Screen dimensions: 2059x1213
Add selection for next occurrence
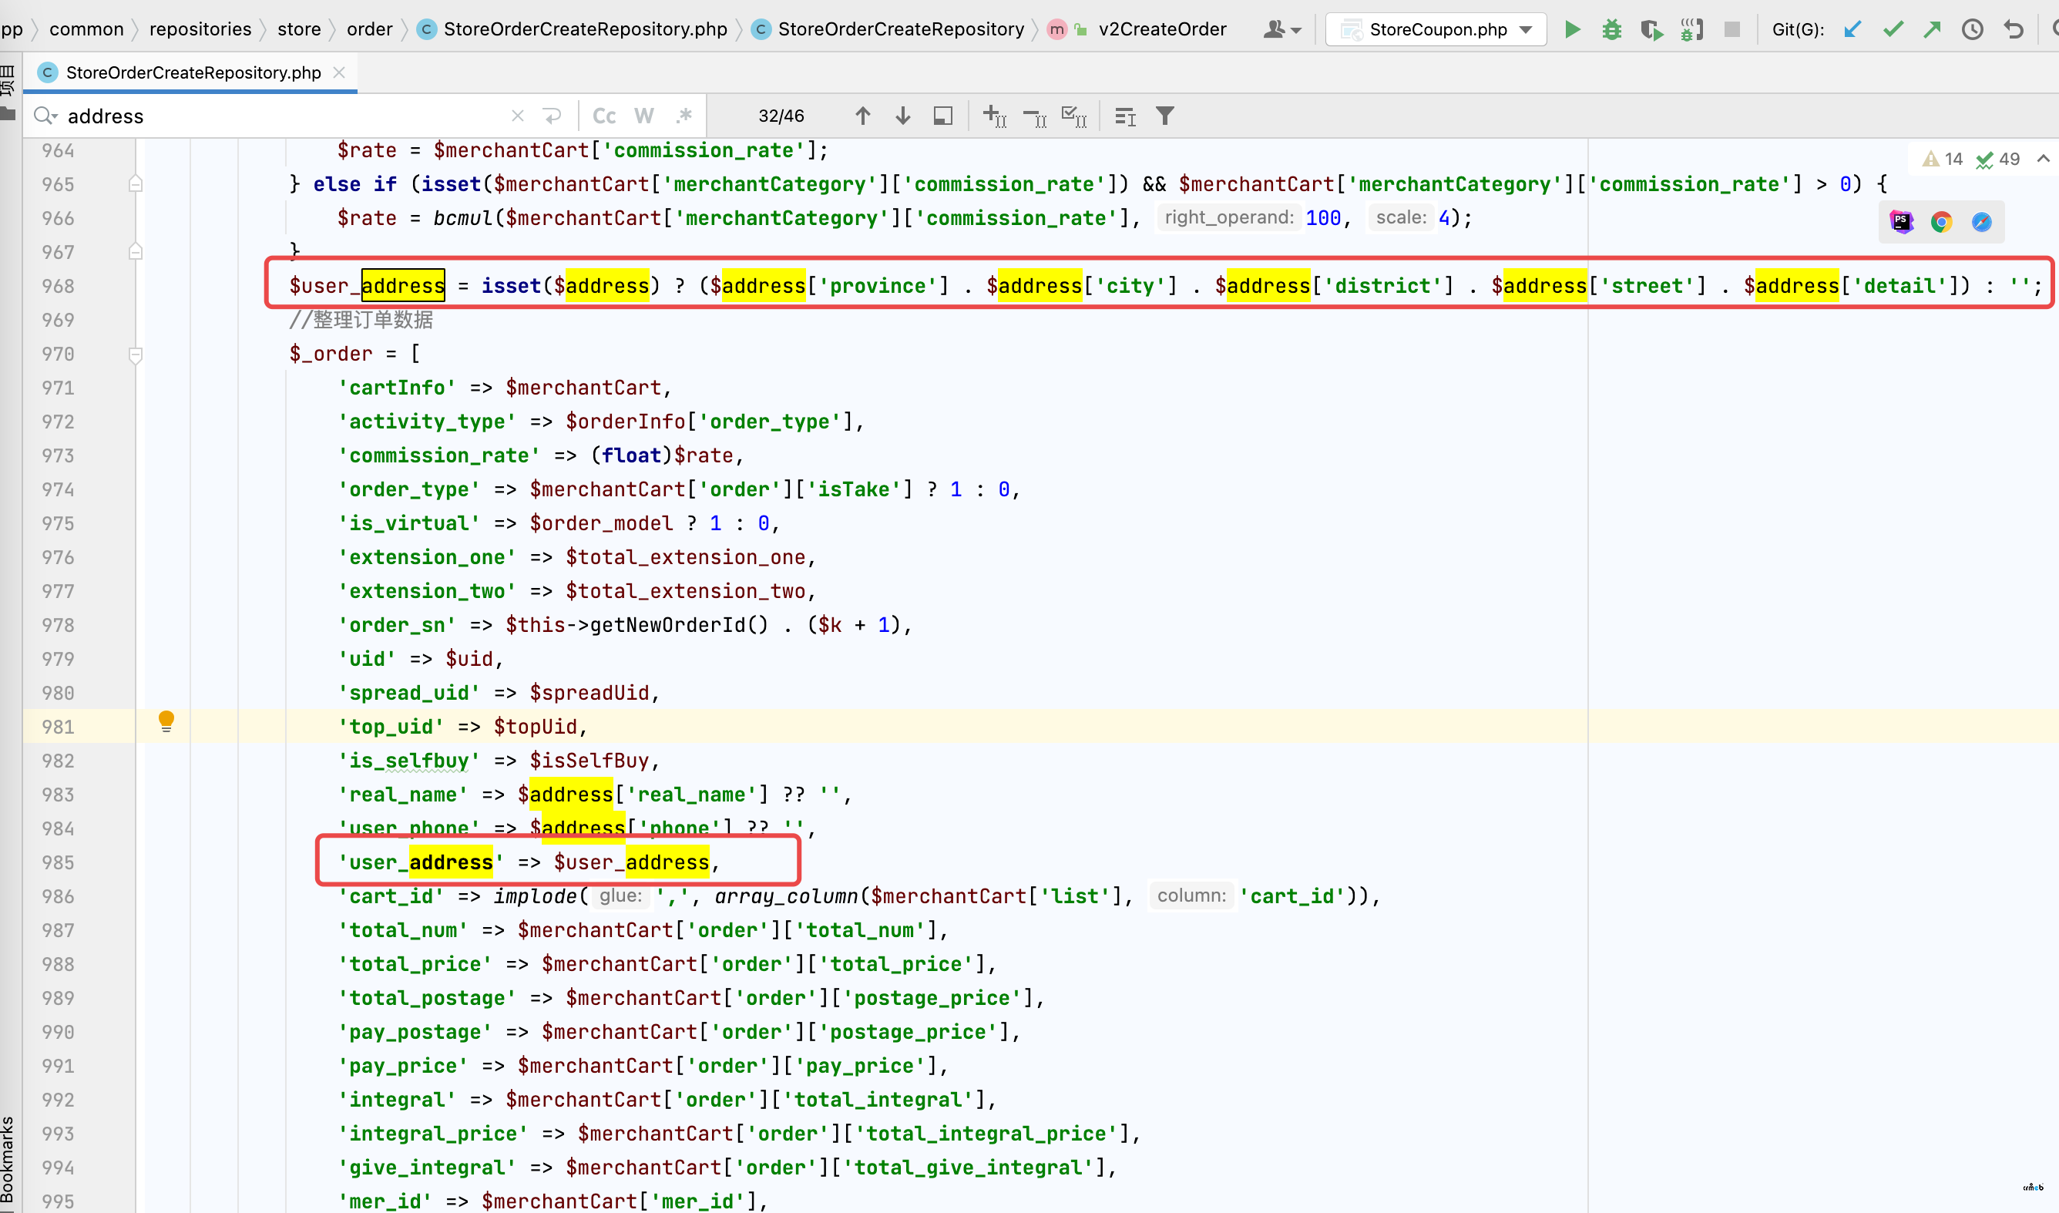pos(994,116)
